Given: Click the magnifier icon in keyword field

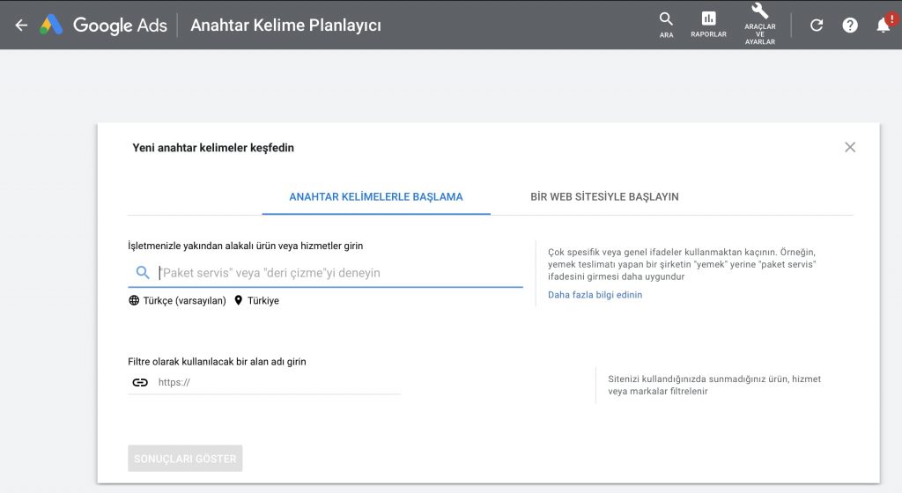Looking at the screenshot, I should pos(142,272).
